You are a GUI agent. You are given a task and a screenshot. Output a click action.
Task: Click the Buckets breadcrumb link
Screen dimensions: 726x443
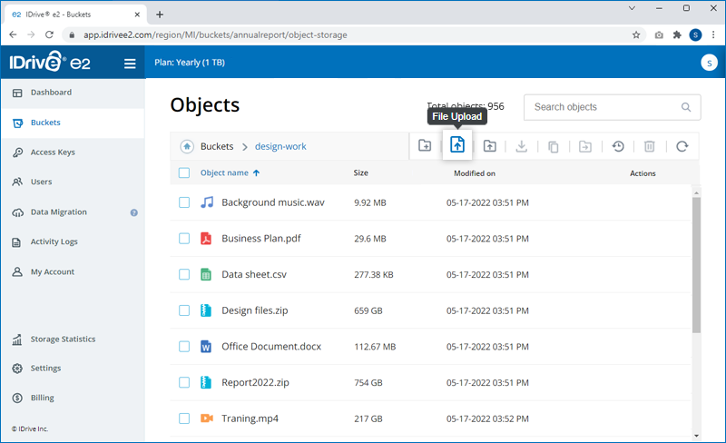click(217, 146)
